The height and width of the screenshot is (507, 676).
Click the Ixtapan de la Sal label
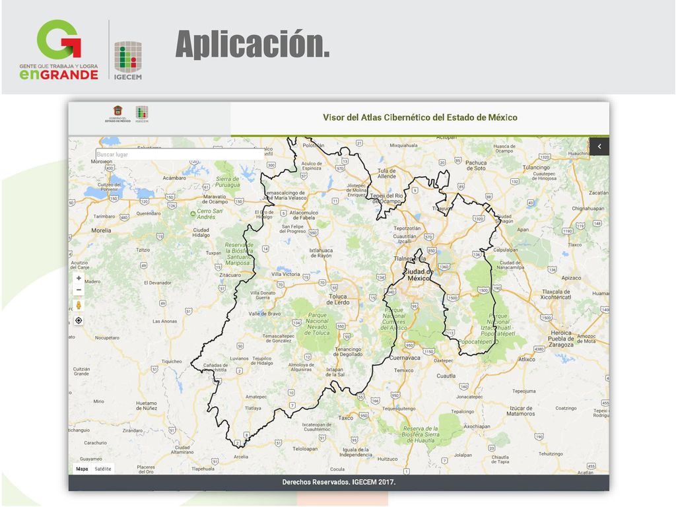[x=335, y=372]
